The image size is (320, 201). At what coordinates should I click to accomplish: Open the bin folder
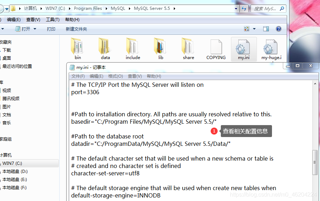click(x=77, y=49)
